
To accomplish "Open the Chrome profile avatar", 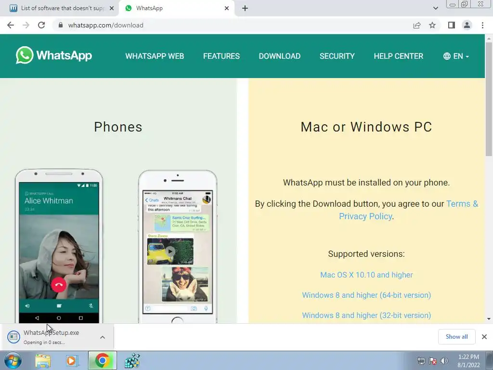I will click(x=467, y=25).
